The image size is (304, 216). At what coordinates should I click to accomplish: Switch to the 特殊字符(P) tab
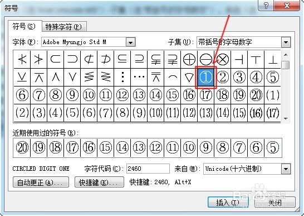coord(64,27)
